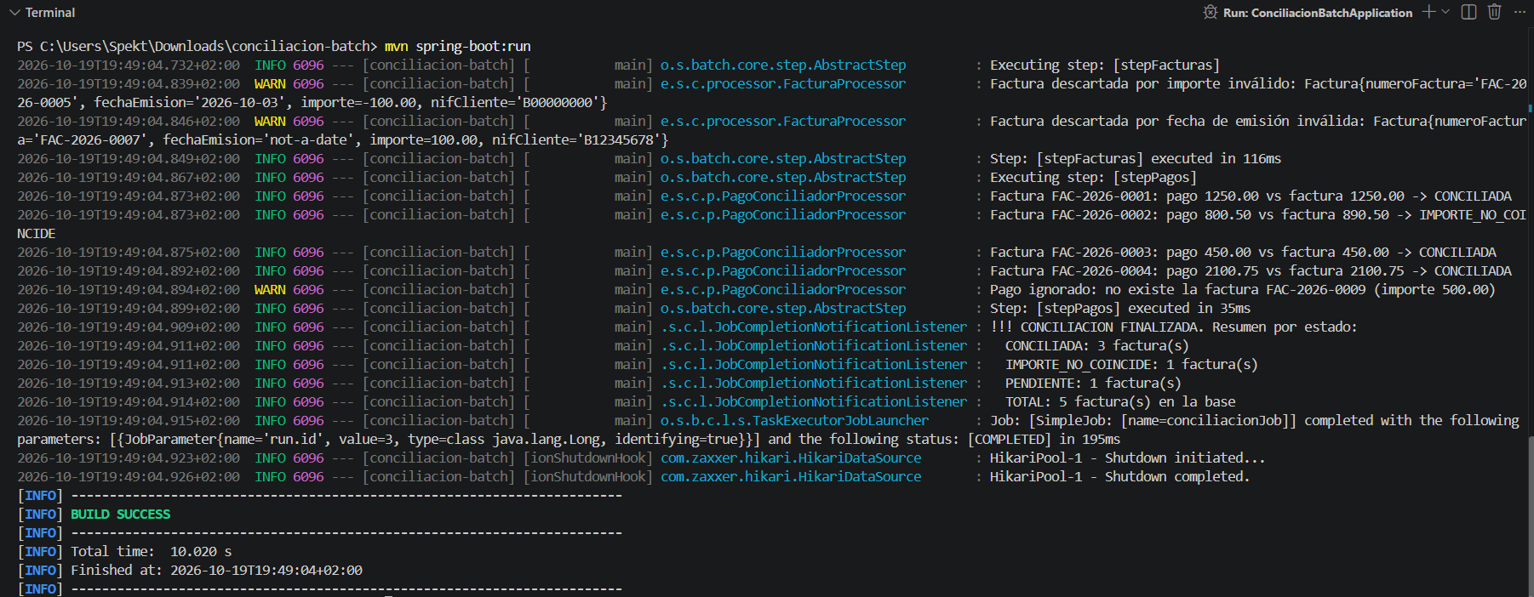The width and height of the screenshot is (1534, 597).
Task: Kill terminal using trash icon
Action: 1494,12
